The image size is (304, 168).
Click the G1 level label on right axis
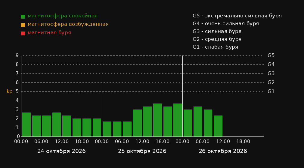[x=271, y=91]
